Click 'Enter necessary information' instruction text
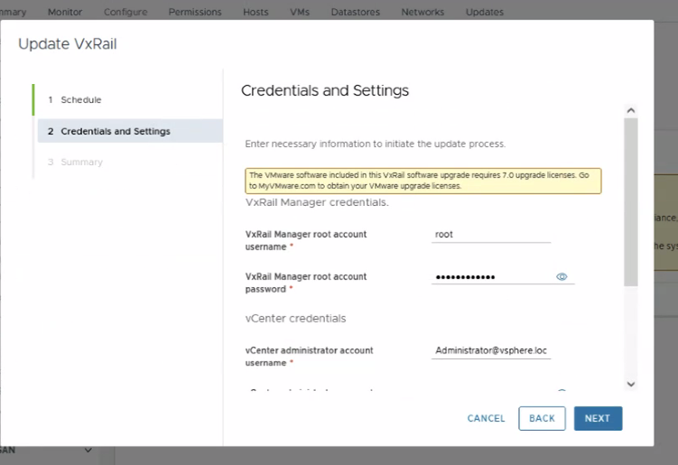 tap(375, 144)
